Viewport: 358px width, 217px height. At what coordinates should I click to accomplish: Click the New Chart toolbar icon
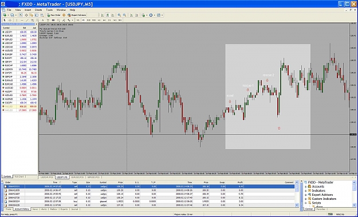coord(5,15)
